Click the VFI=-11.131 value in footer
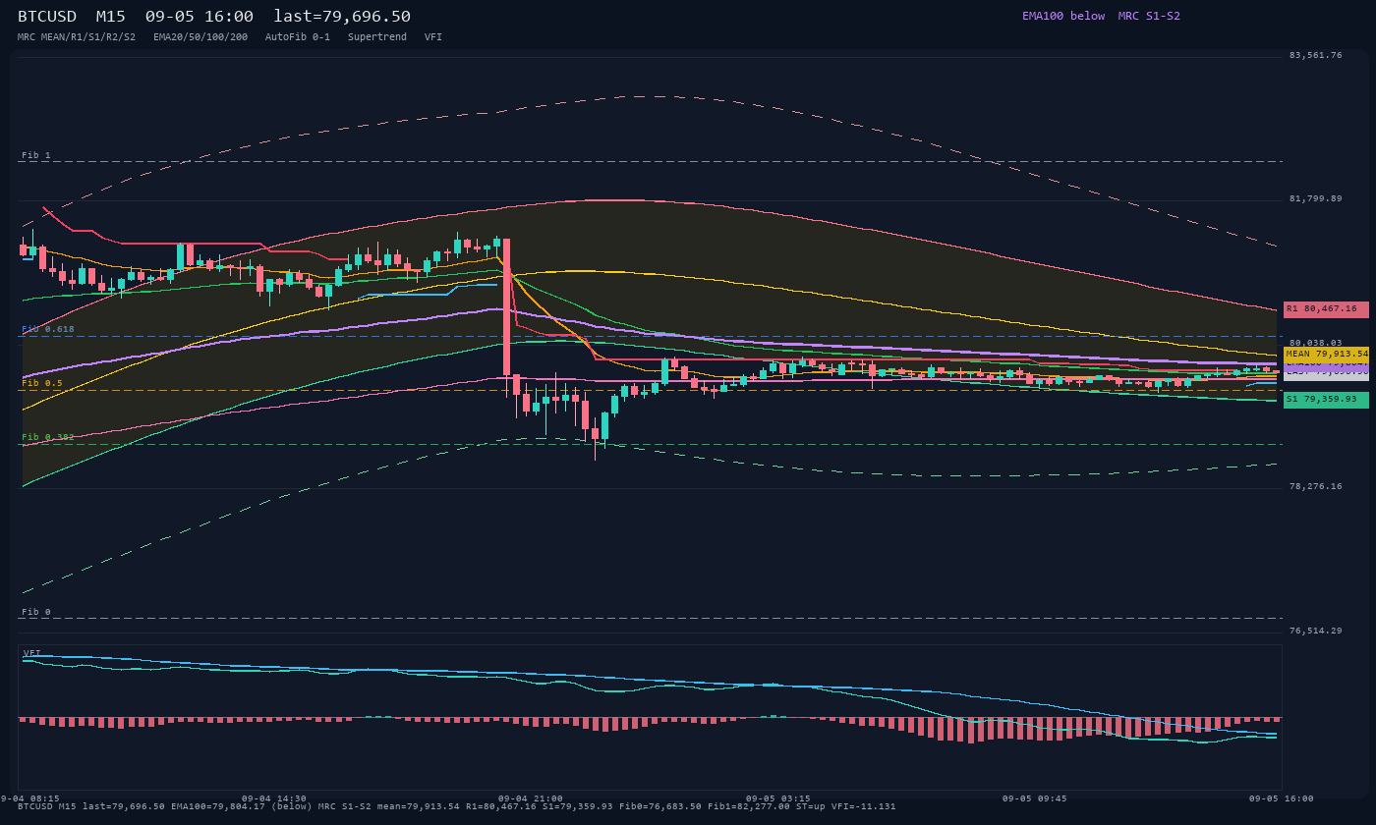1376x825 pixels. 861,806
